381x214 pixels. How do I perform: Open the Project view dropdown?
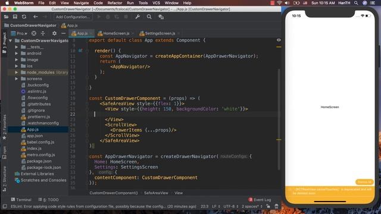pos(19,33)
